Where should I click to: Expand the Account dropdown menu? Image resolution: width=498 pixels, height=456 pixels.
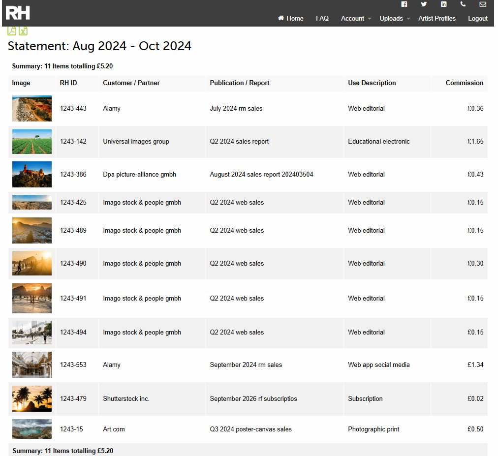(356, 19)
